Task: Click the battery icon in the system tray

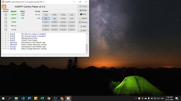Action: tap(152, 98)
